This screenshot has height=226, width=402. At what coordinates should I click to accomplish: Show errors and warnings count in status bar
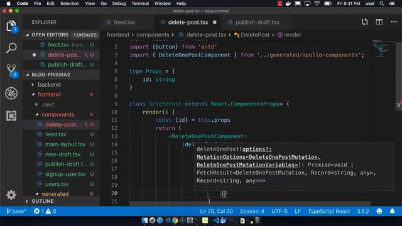(x=45, y=211)
